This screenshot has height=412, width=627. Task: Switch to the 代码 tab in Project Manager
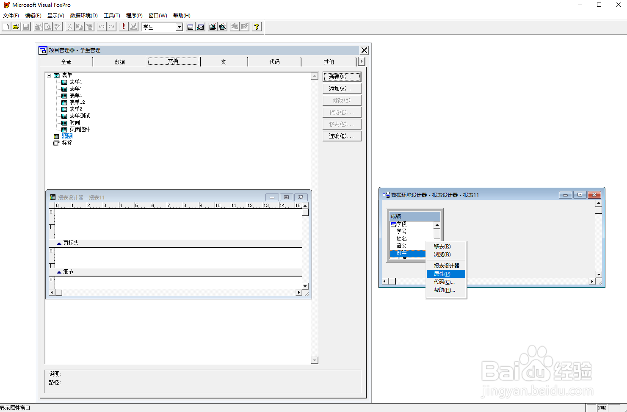coord(275,62)
